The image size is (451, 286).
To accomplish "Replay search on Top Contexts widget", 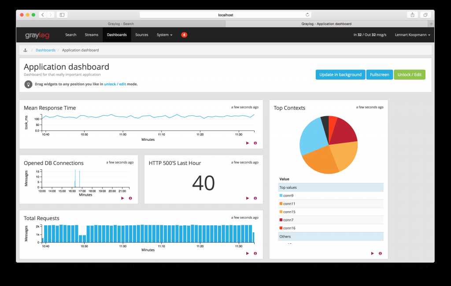I will pos(372,253).
